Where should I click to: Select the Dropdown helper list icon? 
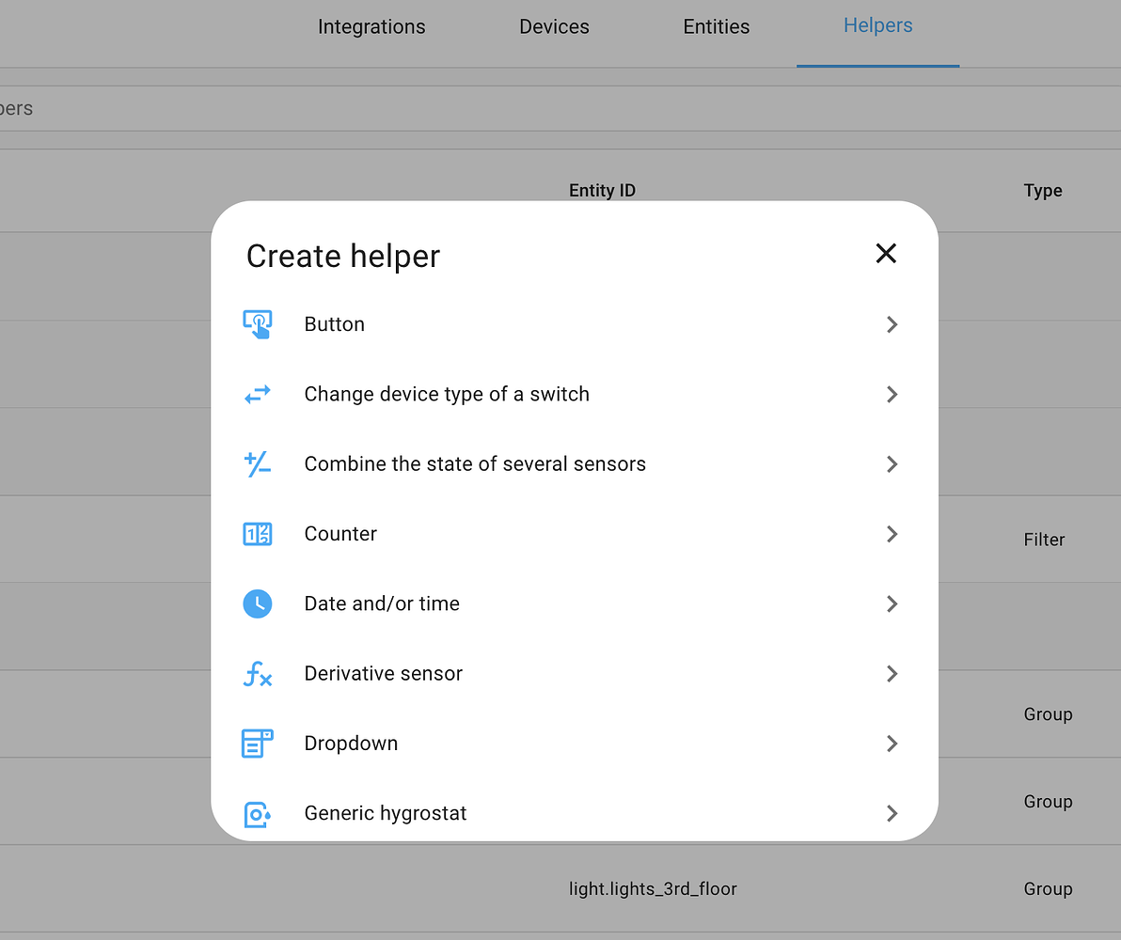pos(258,743)
